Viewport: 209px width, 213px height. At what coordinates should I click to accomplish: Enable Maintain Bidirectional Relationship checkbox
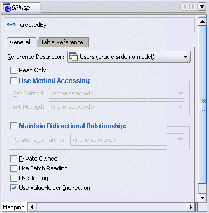pos(13,126)
